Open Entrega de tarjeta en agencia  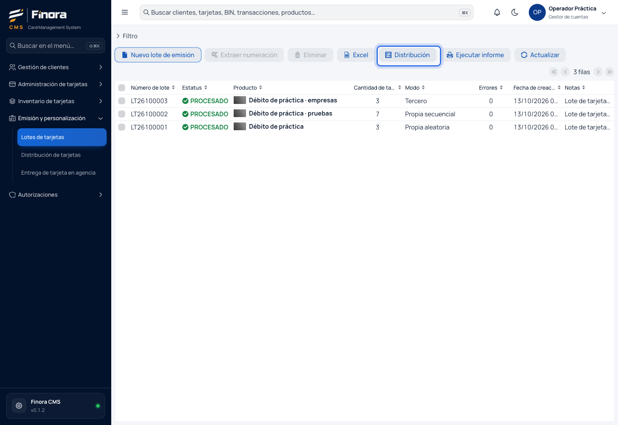tap(62, 173)
